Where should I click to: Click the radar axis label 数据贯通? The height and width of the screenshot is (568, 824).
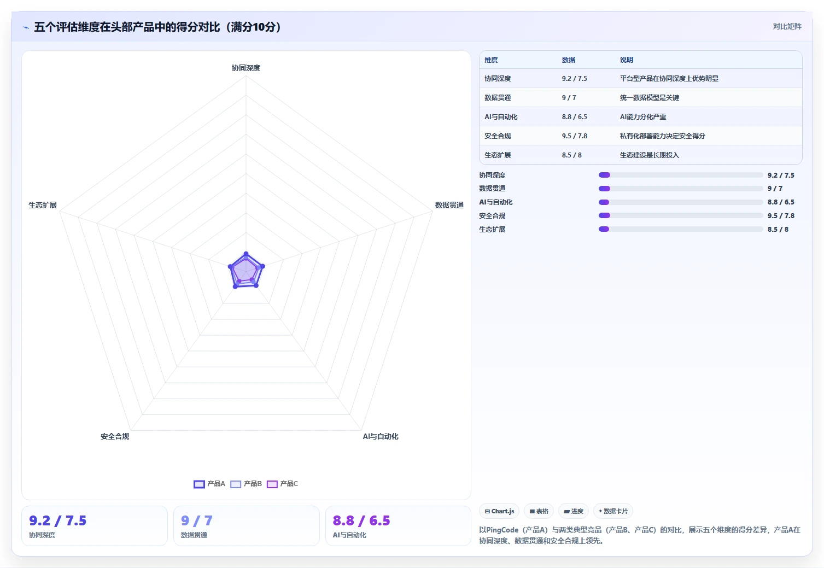point(449,205)
